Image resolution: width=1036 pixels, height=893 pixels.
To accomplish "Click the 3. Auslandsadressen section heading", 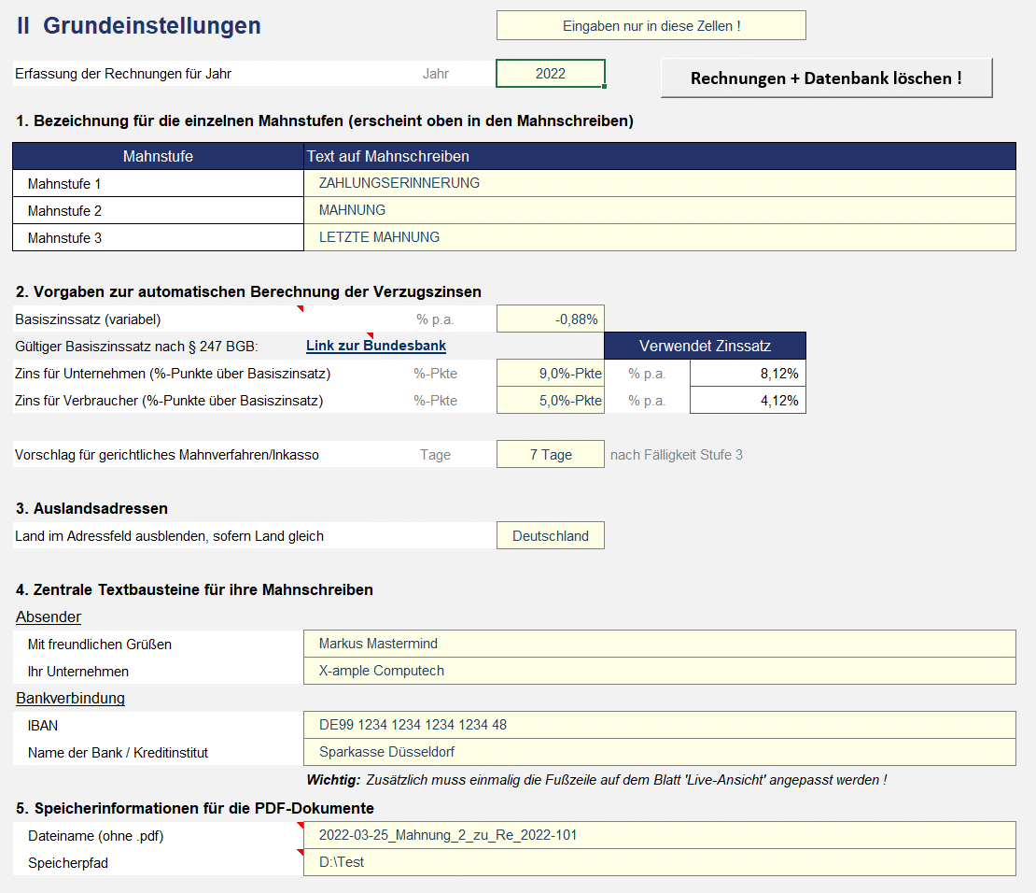I will click(x=91, y=508).
